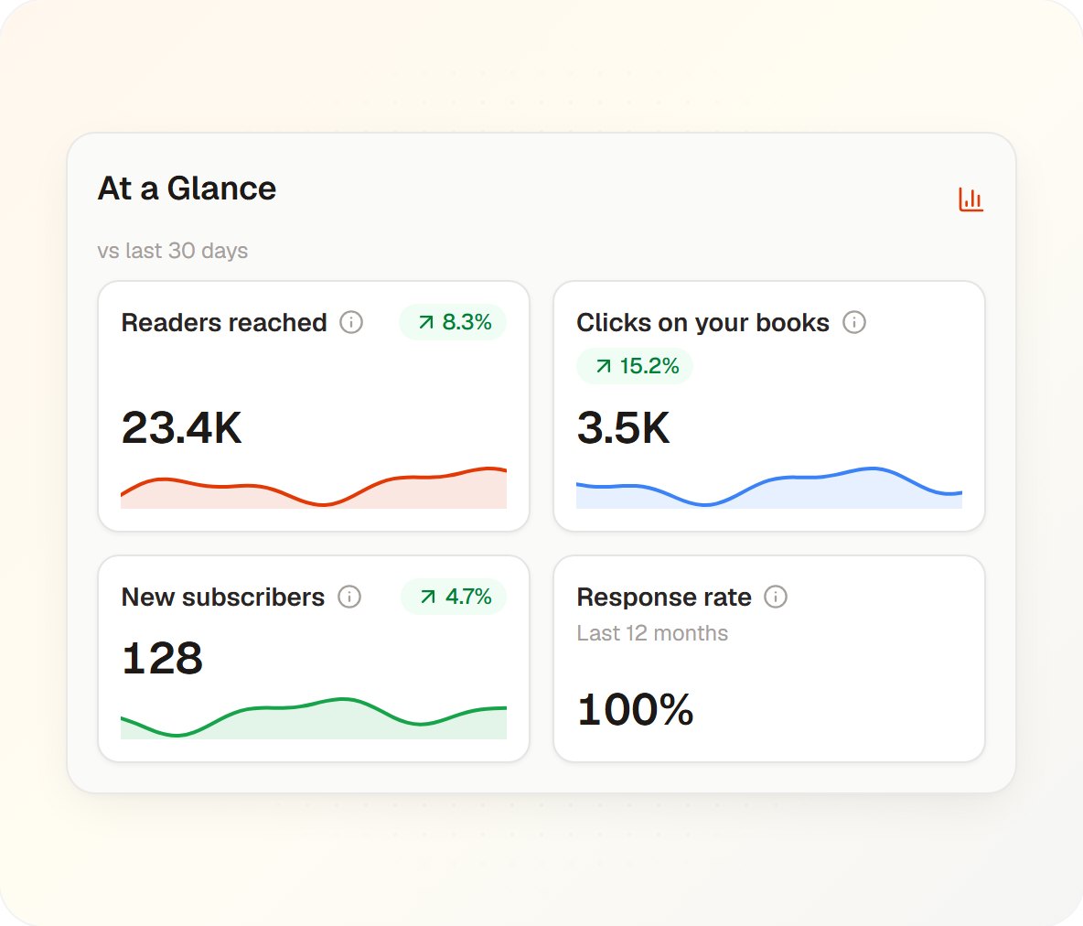Click info icon next to Readers reached
This screenshot has width=1083, height=926.
click(x=351, y=322)
